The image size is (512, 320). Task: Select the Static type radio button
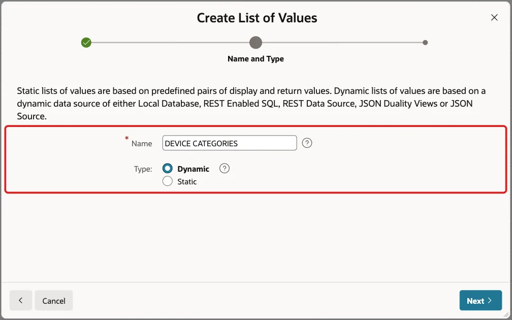(x=168, y=181)
